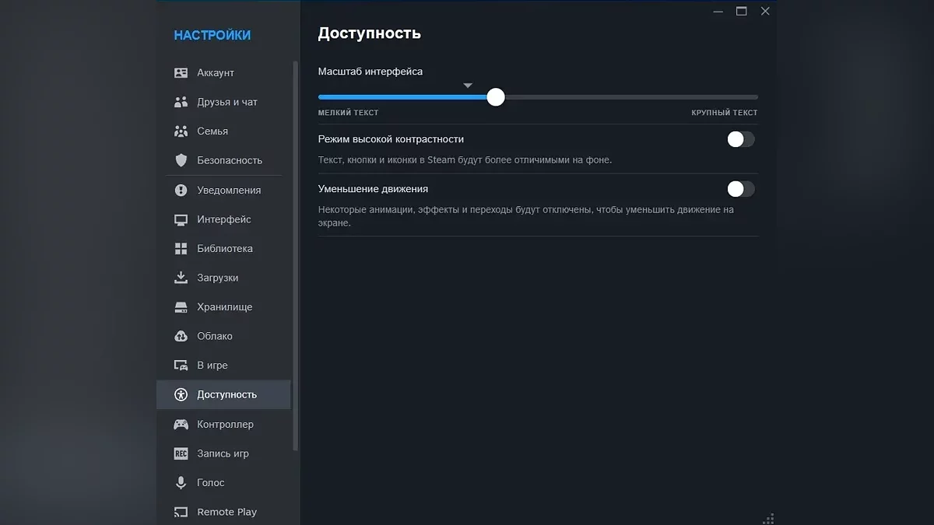Click the Family group icon

coord(181,131)
